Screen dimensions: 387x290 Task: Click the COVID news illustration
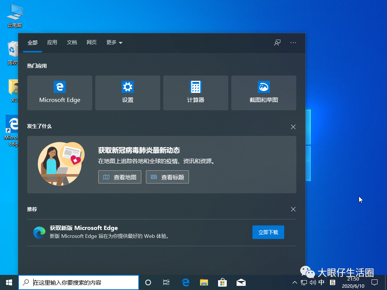click(61, 164)
